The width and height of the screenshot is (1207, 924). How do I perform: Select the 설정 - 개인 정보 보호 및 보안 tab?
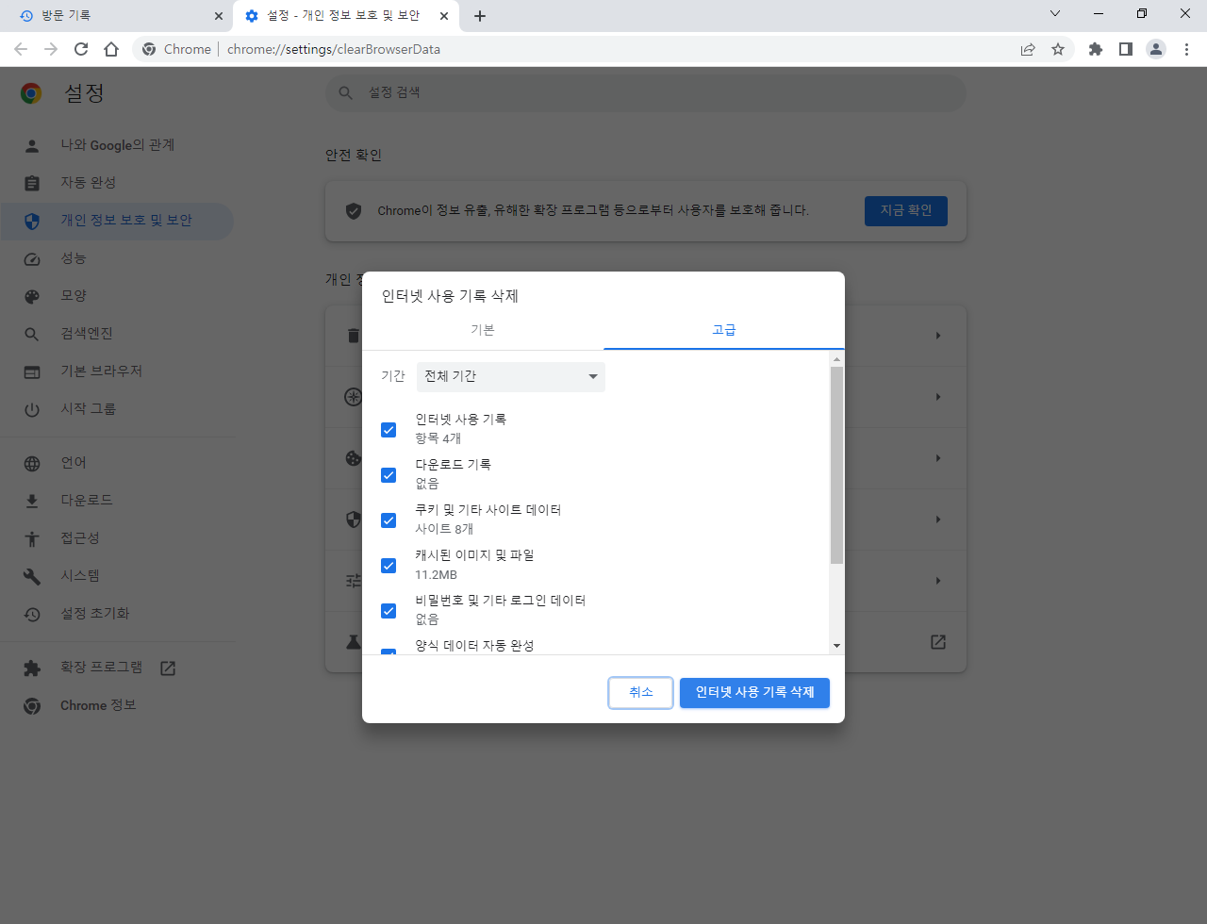click(x=344, y=16)
